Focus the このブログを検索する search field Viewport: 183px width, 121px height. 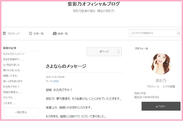[x=155, y=33]
